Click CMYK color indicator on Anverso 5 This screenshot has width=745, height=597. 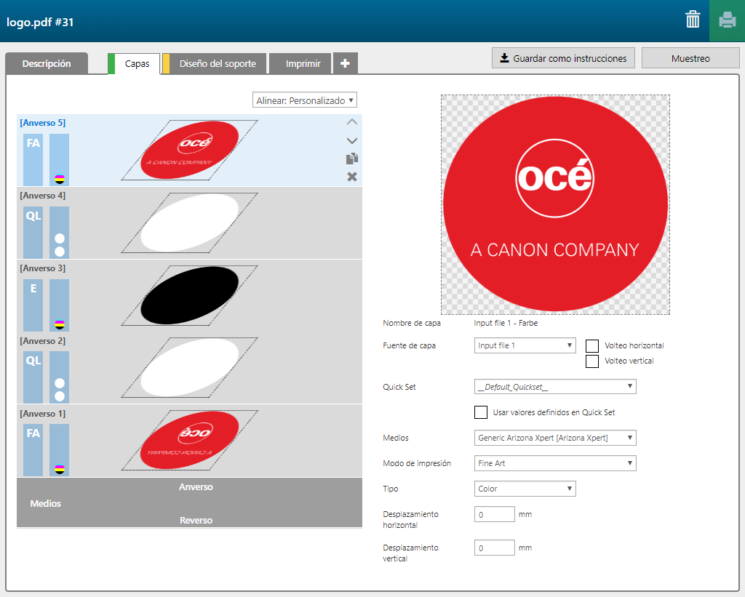[60, 179]
